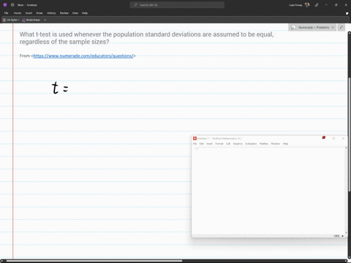Minimize the OneNote window
This screenshot has width=351, height=263.
tap(326, 5)
